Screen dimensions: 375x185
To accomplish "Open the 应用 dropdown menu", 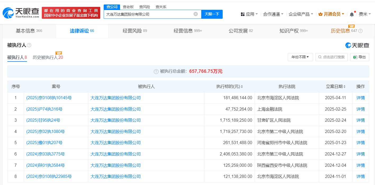I will point(249,14).
